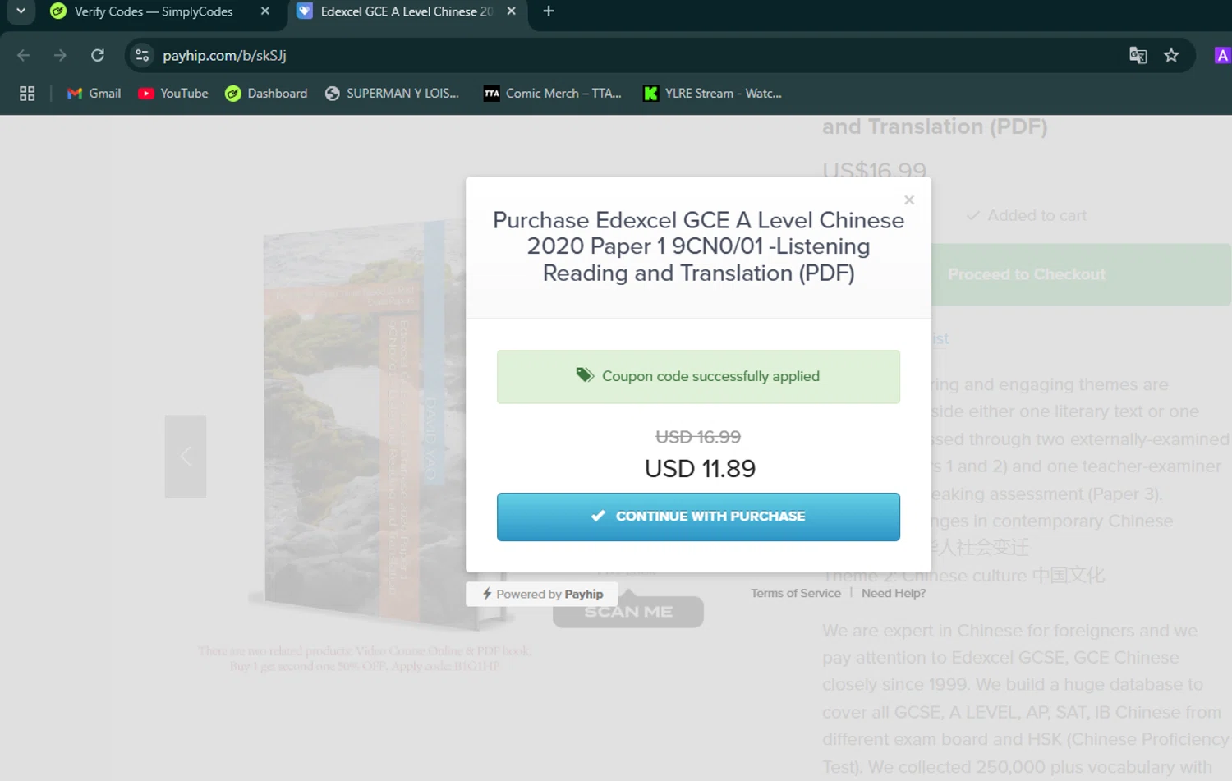
Task: Click the Added to cart indicator
Action: click(x=1027, y=215)
